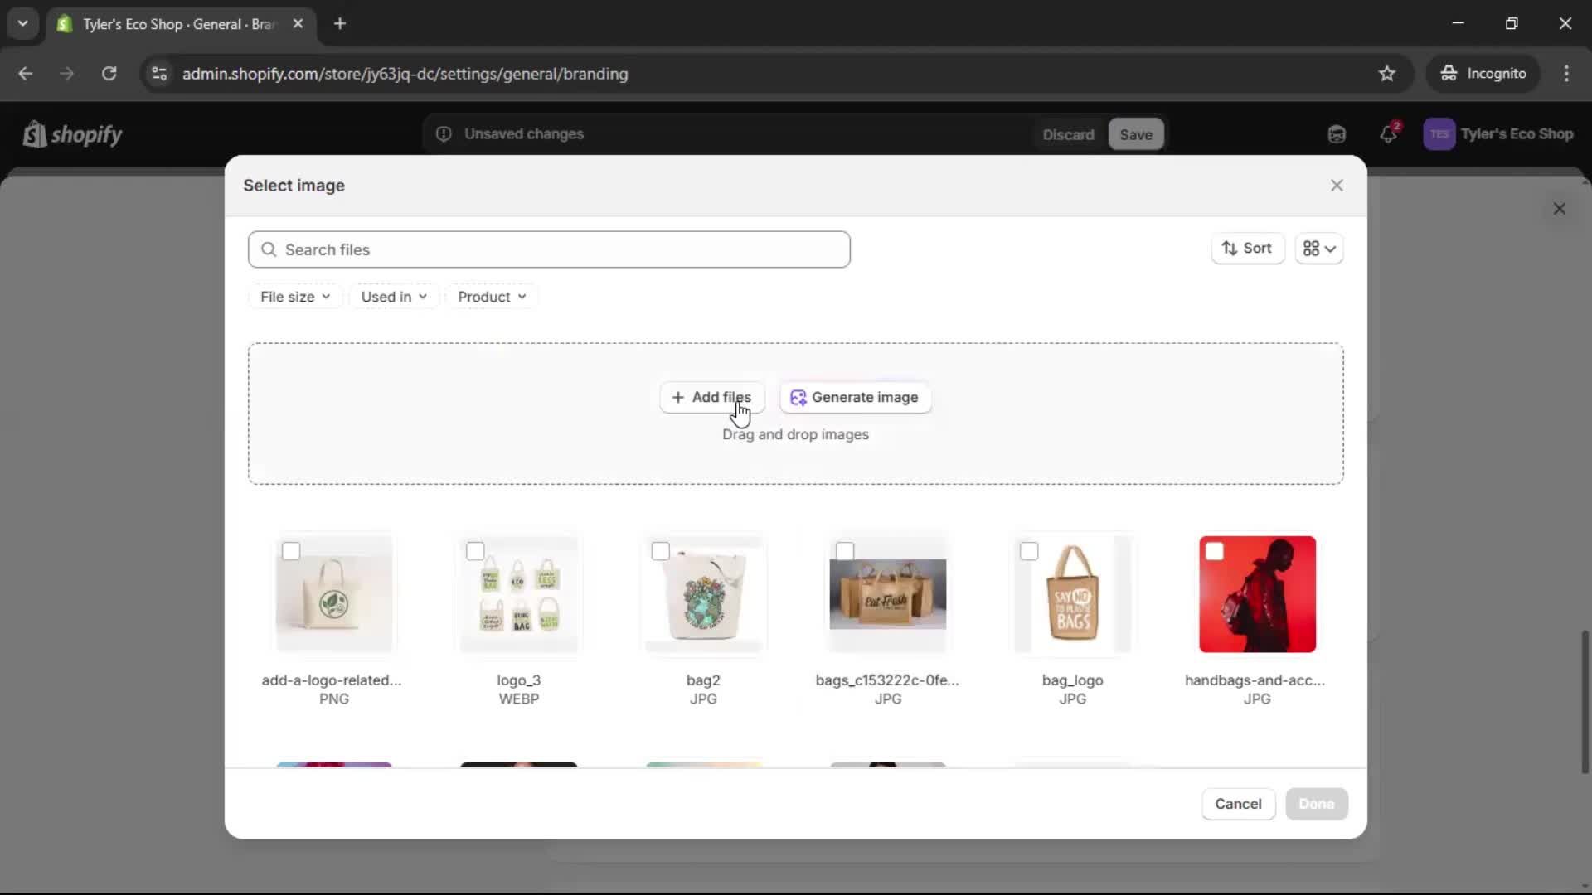This screenshot has width=1592, height=895.
Task: Select the logo_3 image checkbox
Action: tap(475, 551)
